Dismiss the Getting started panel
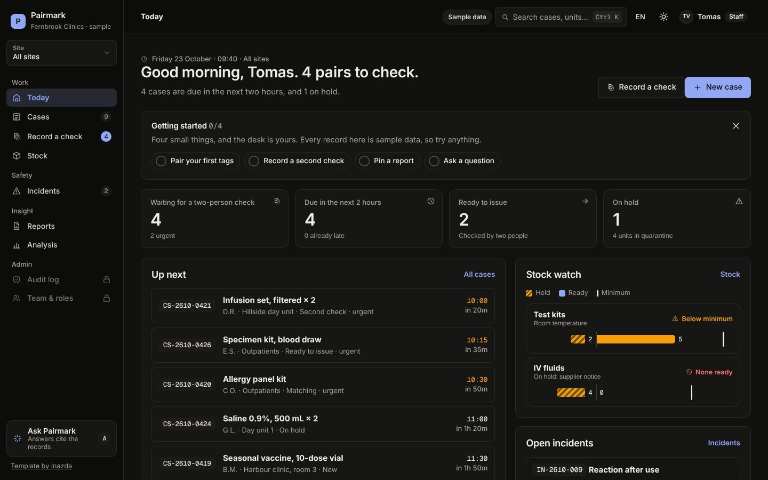This screenshot has width=768, height=480. tap(736, 126)
